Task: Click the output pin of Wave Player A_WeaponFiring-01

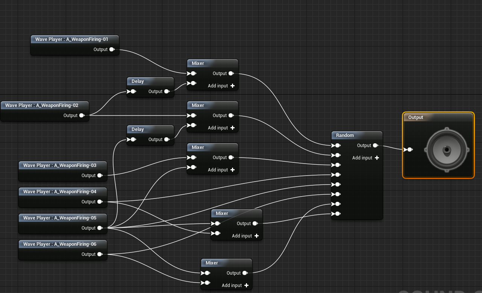Action: tap(112, 50)
